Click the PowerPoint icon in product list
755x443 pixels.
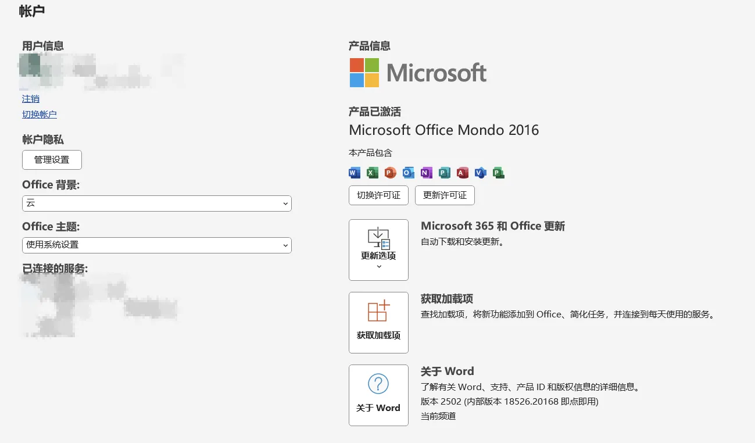pos(390,173)
